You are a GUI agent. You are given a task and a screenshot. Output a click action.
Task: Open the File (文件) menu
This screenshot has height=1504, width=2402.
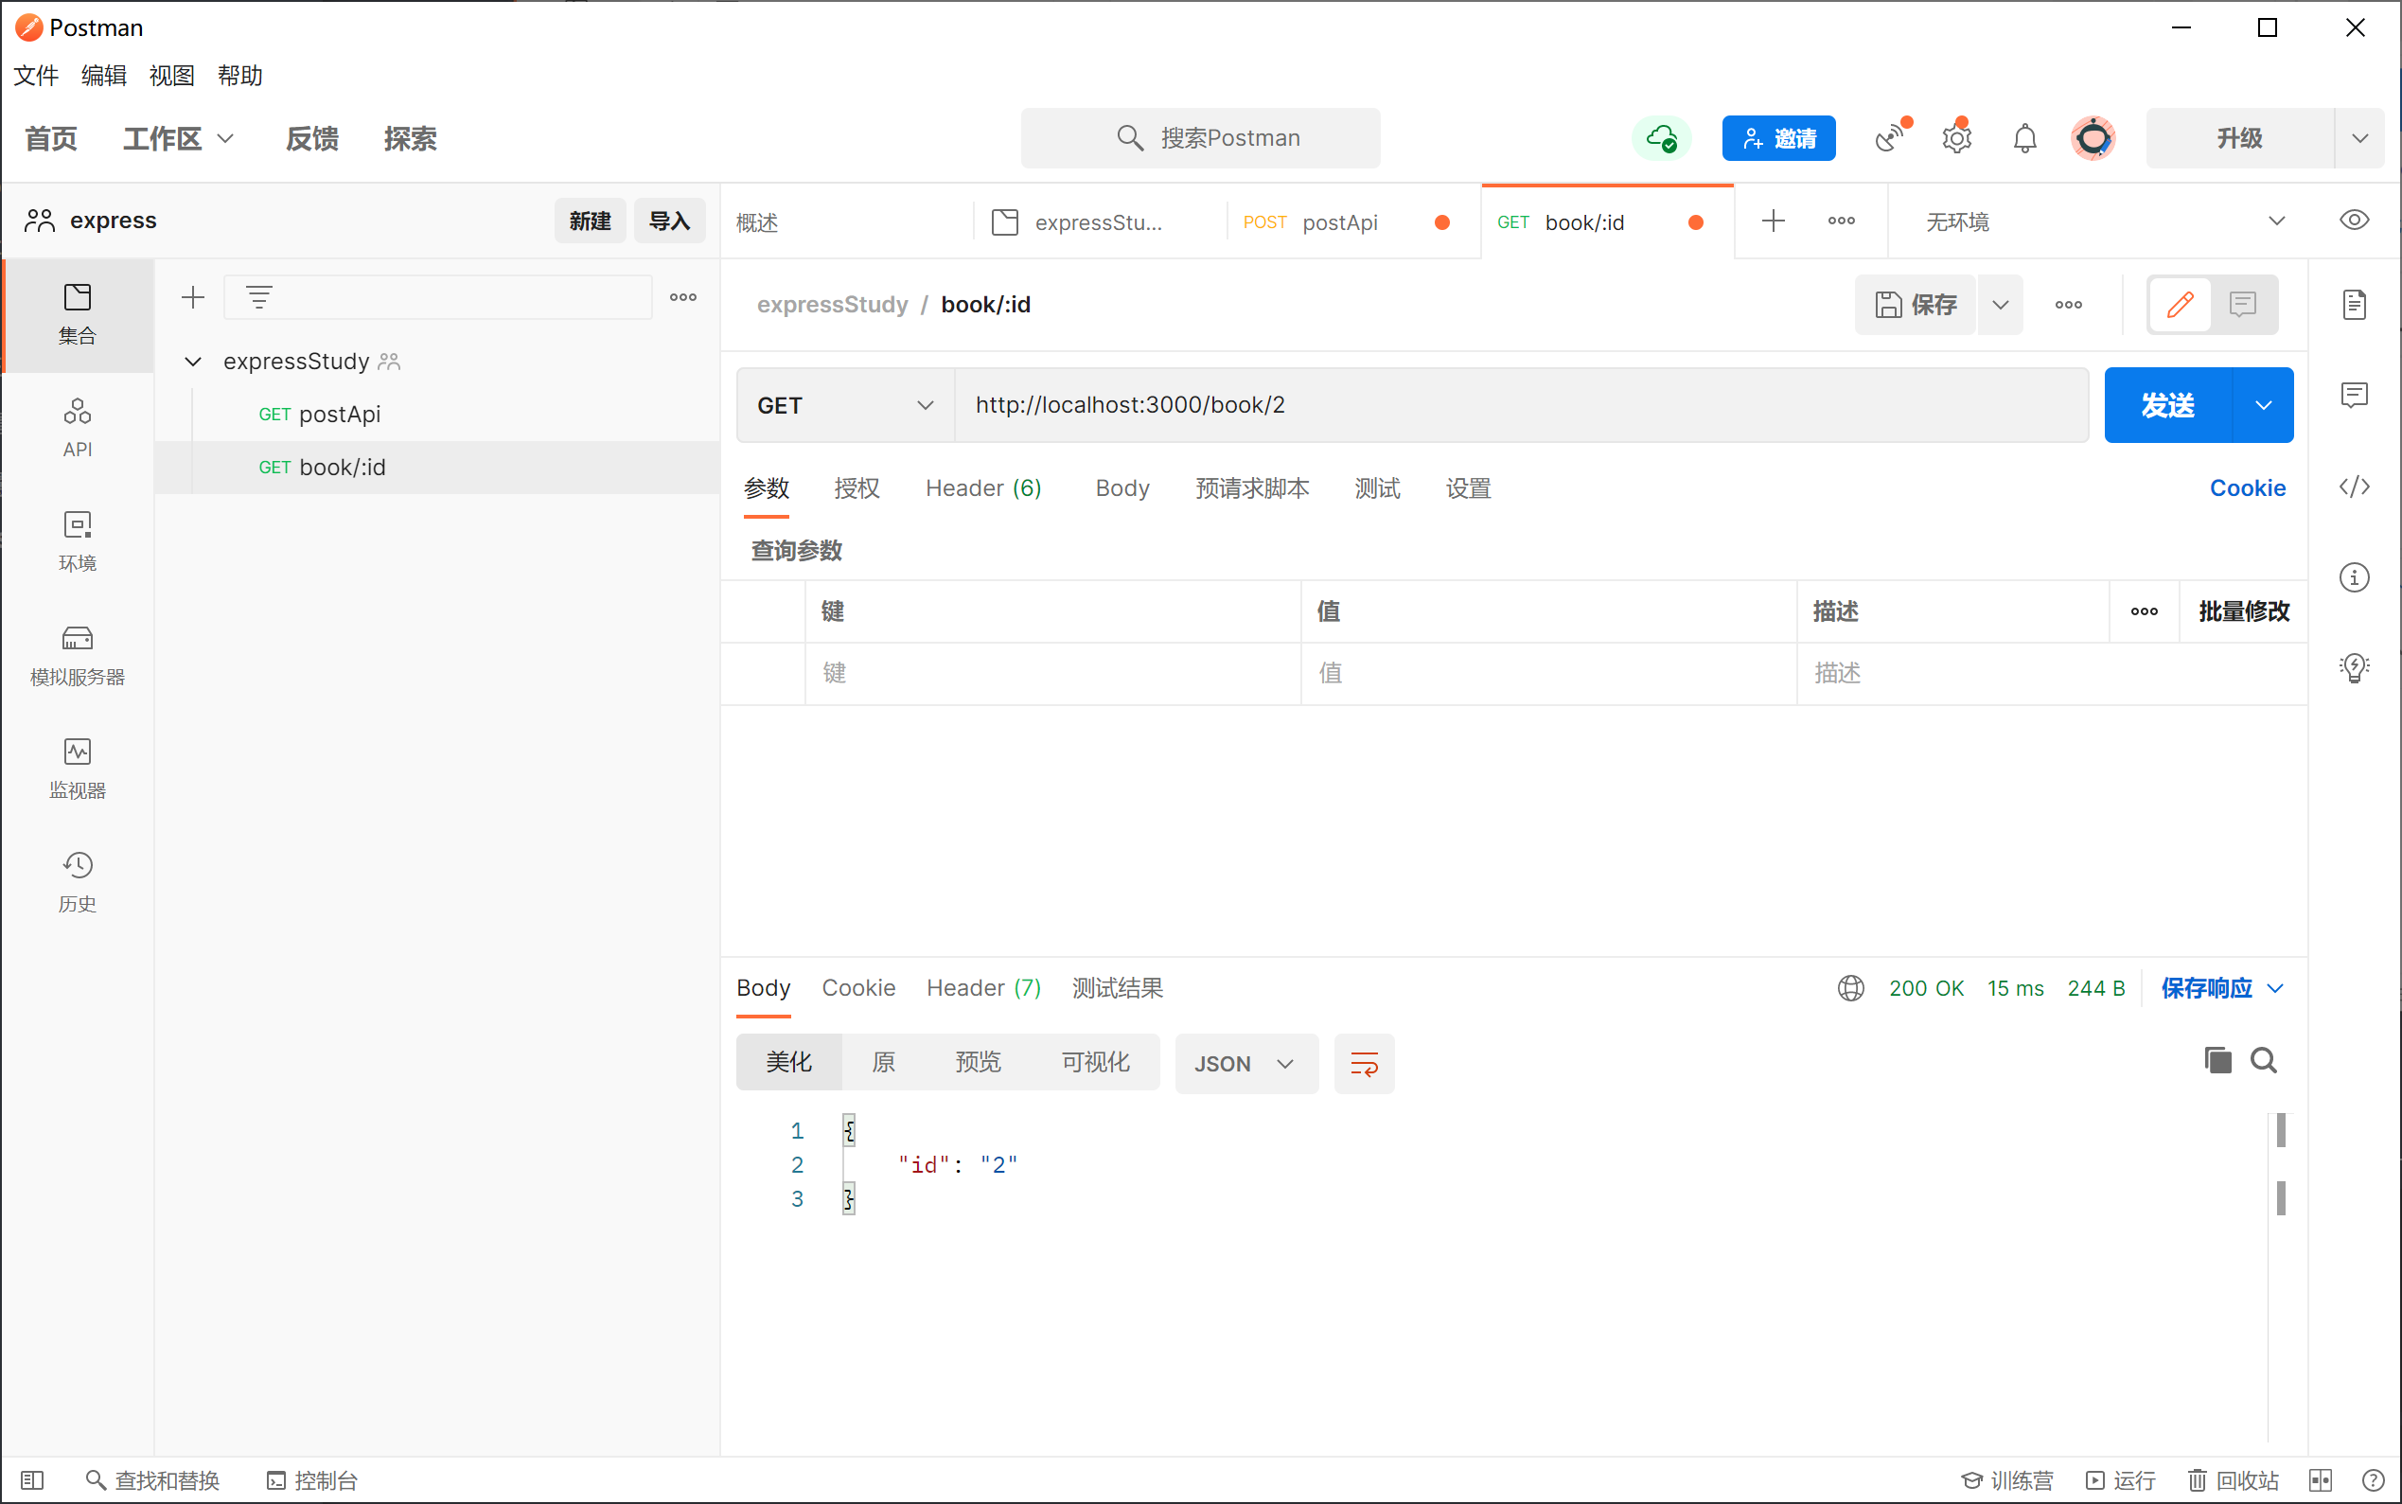point(36,76)
